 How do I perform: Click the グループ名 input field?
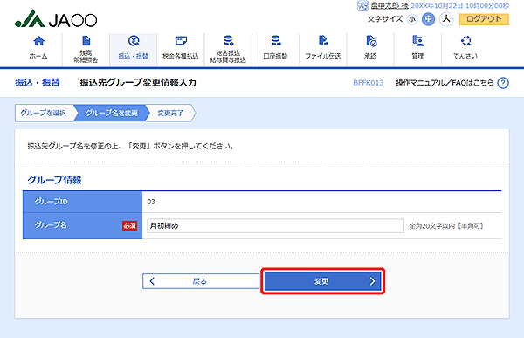click(x=275, y=225)
